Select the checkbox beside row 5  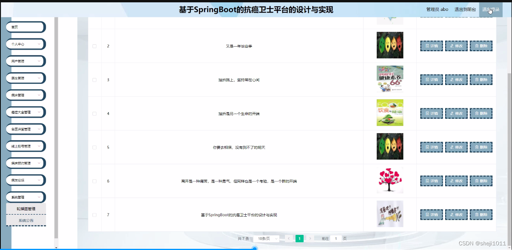pos(94,147)
